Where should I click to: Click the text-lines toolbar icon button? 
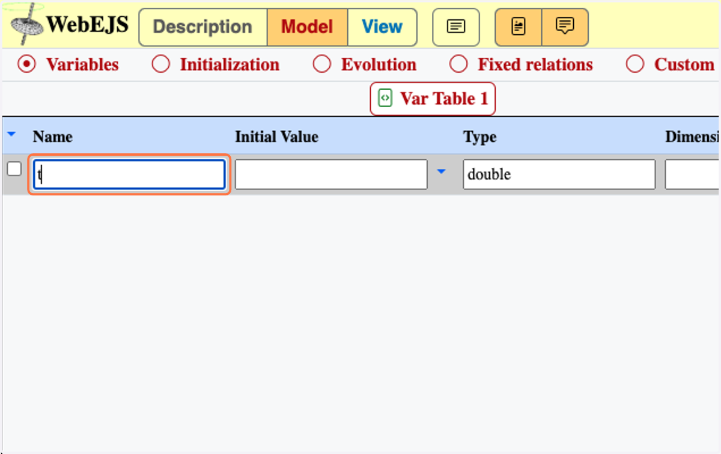click(456, 27)
